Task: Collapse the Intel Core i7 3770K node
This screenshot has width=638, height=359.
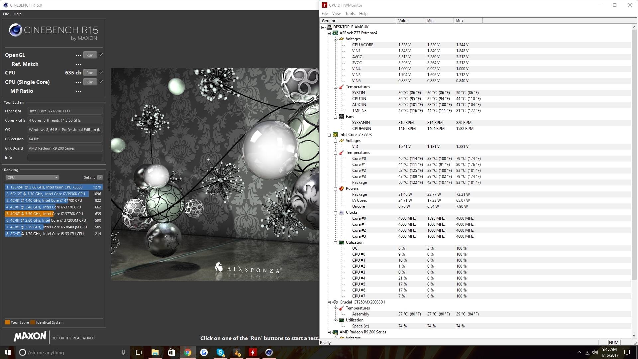Action: coord(329,135)
